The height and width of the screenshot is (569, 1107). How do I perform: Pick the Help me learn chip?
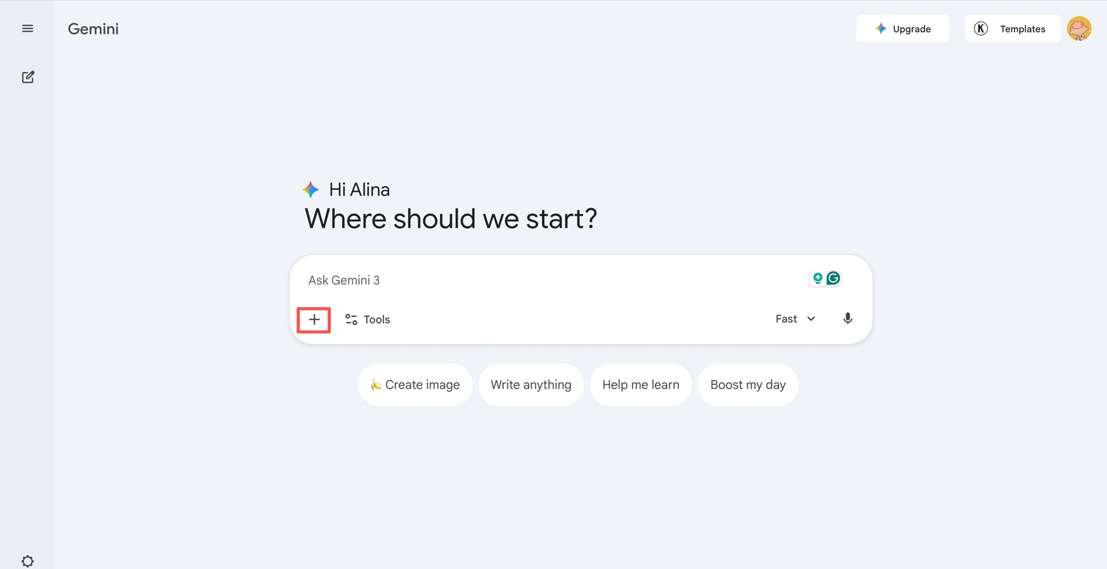point(641,385)
